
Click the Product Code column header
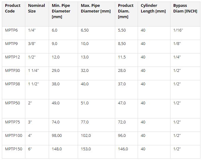pos(13,8)
